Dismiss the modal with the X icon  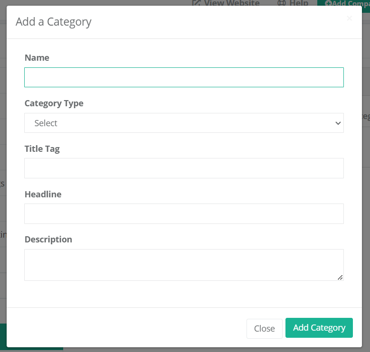point(349,19)
